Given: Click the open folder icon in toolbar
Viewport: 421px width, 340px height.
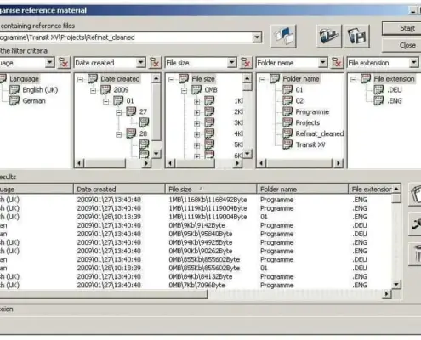Looking at the screenshot, I should pos(328,37).
